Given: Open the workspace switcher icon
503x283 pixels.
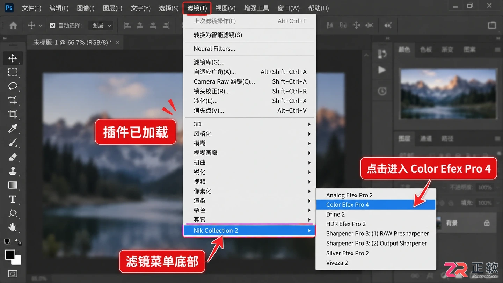Looking at the screenshot, I should click(492, 25).
